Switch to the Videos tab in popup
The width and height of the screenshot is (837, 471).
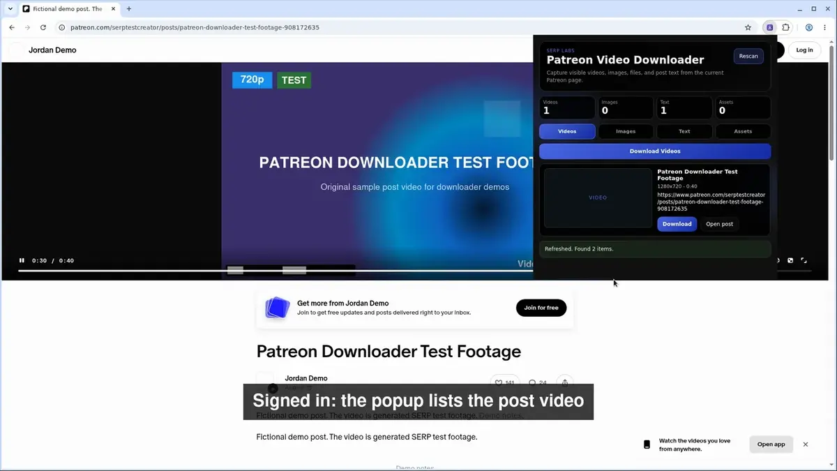click(567, 131)
